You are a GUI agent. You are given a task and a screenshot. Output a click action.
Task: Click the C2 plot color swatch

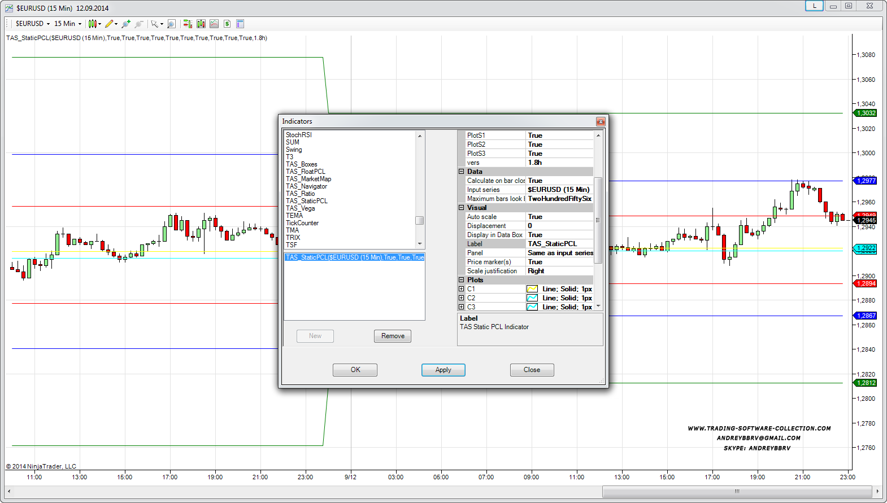532,298
